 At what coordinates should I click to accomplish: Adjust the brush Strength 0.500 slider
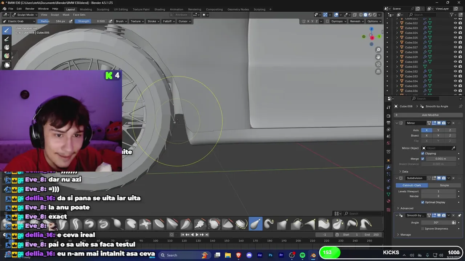click(x=91, y=21)
